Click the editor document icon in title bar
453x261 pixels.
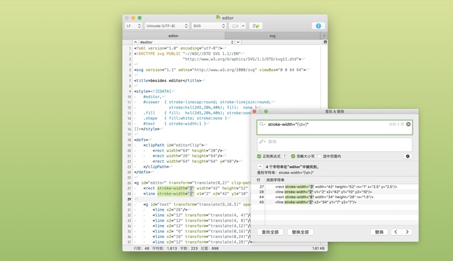218,17
